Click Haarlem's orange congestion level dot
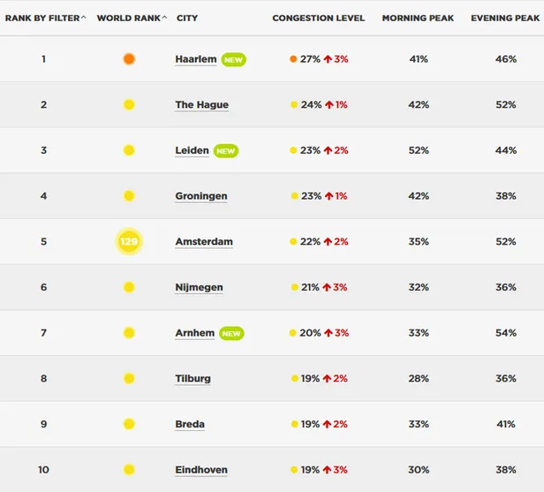The width and height of the screenshot is (544, 492). [293, 59]
